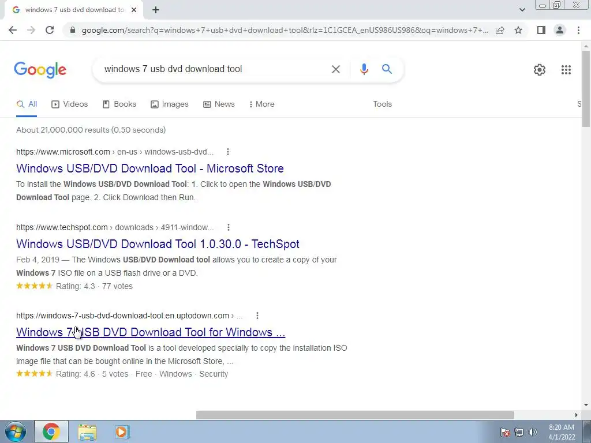
Task: Switch to Books results tab
Action: [119, 104]
